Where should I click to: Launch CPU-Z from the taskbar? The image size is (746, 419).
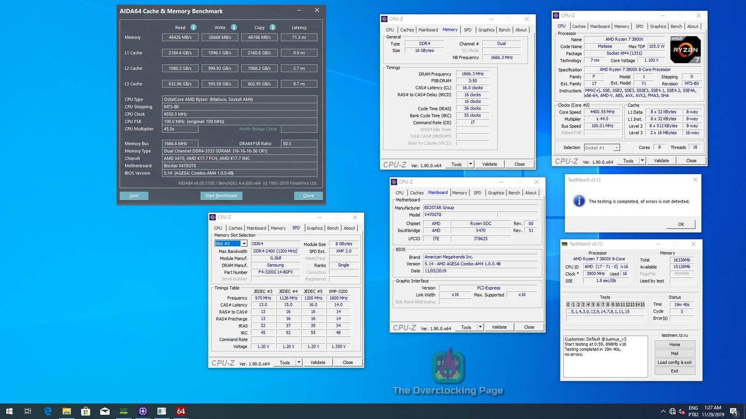tap(143, 411)
